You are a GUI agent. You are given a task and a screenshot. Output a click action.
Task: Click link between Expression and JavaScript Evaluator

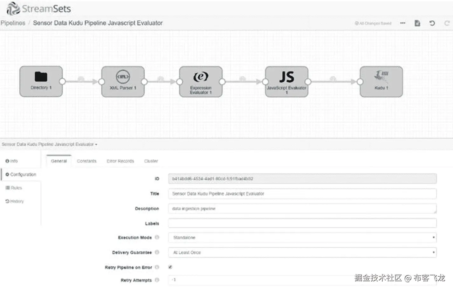(243, 81)
